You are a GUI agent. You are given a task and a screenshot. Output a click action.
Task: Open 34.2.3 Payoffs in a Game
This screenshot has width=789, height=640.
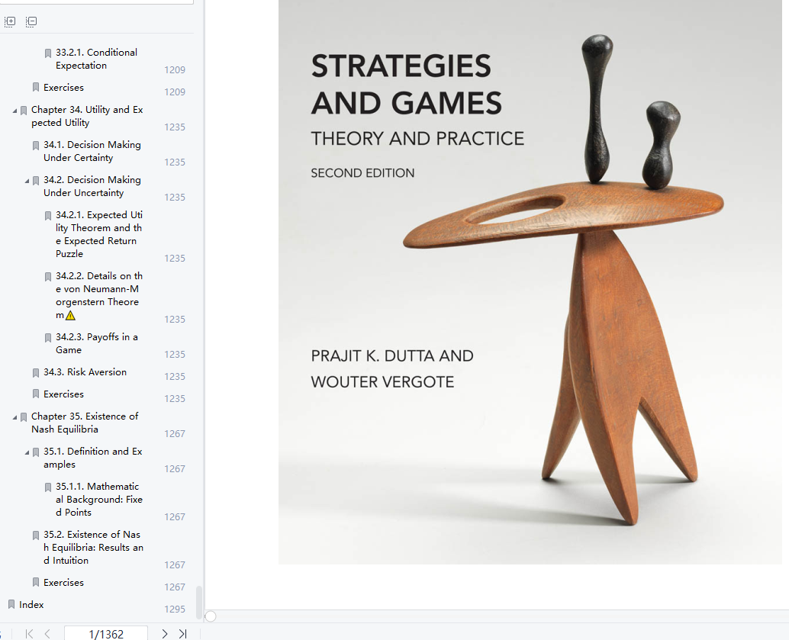coord(97,343)
